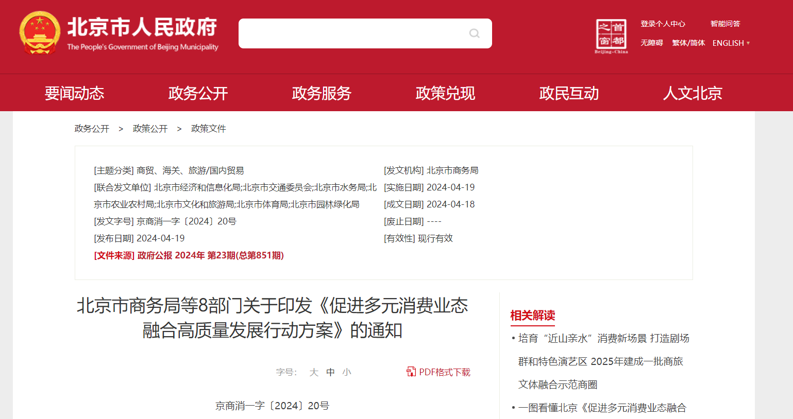
Task: Expand the ENGLISH language dropdown
Action: tap(731, 43)
